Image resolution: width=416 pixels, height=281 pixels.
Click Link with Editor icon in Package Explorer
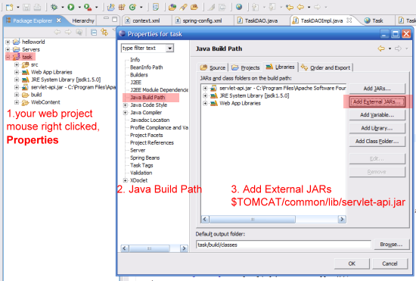[x=104, y=33]
